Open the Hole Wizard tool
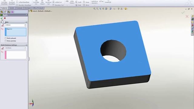The width and height of the screenshot is (194, 109). [42, 2]
